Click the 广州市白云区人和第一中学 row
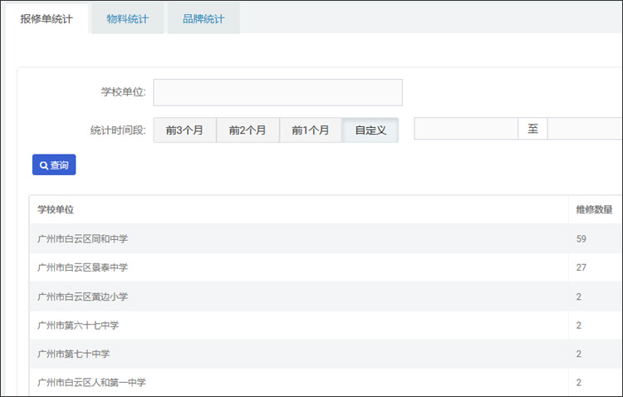This screenshot has height=397, width=623. pos(91,383)
